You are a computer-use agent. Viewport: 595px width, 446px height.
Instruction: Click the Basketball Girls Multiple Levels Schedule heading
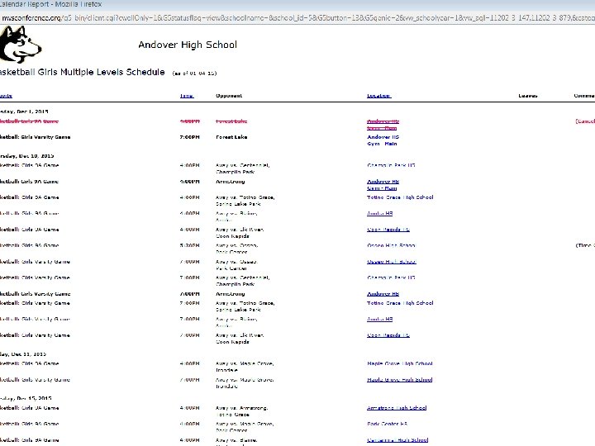coord(83,72)
